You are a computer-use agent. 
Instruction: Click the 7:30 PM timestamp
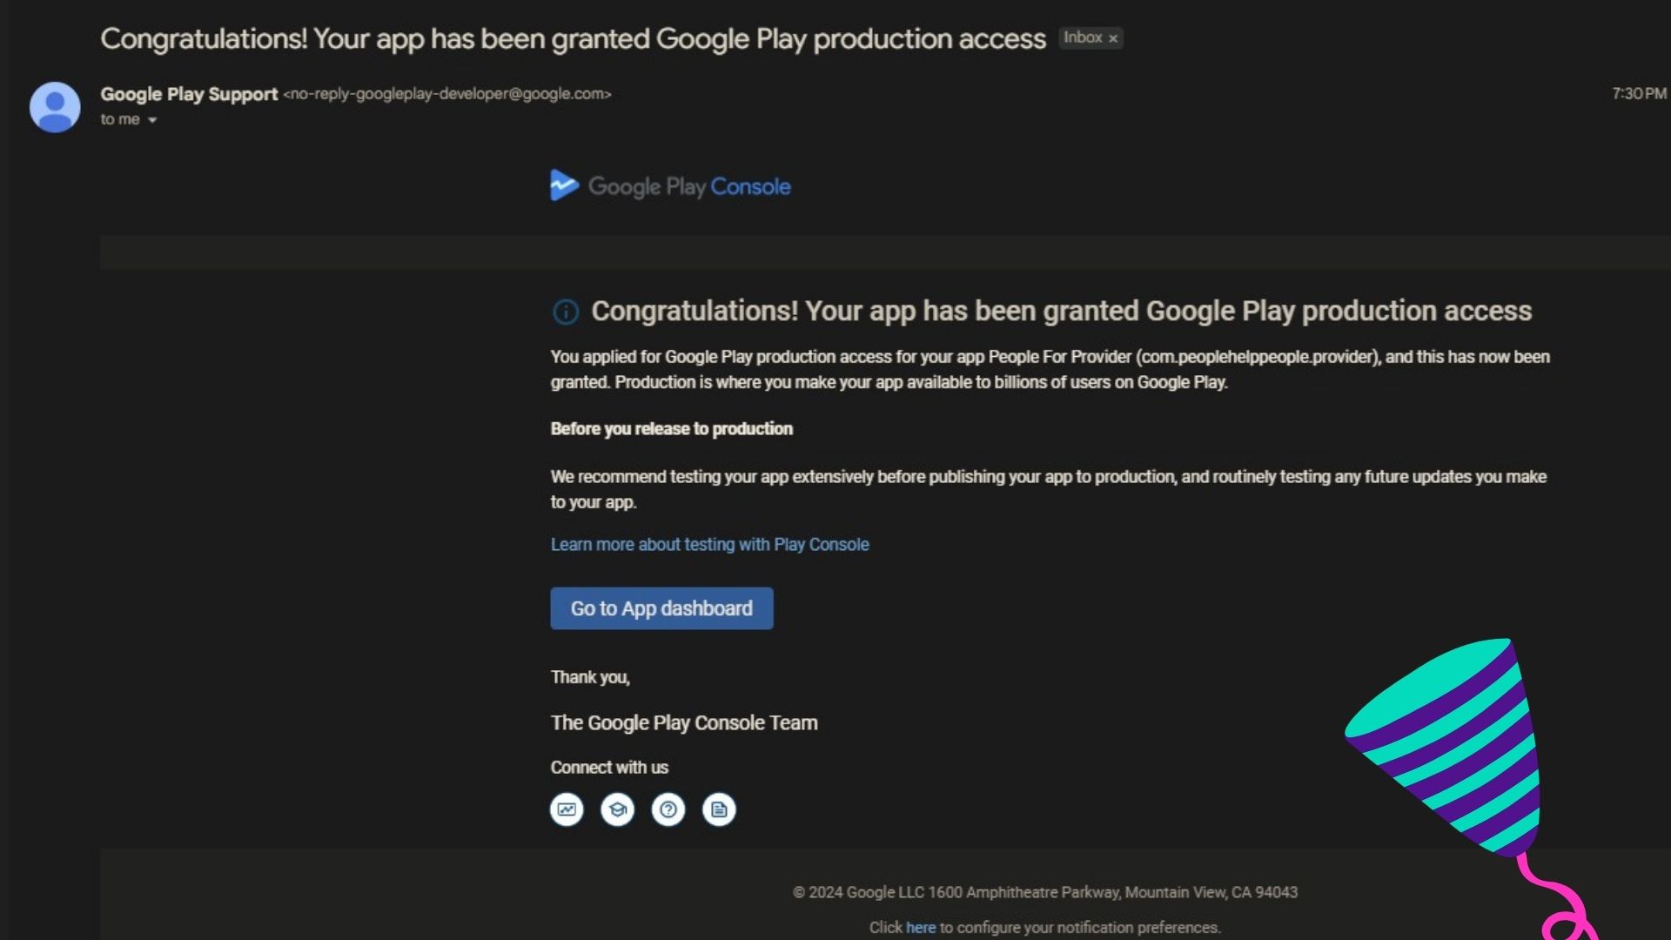[1638, 93]
